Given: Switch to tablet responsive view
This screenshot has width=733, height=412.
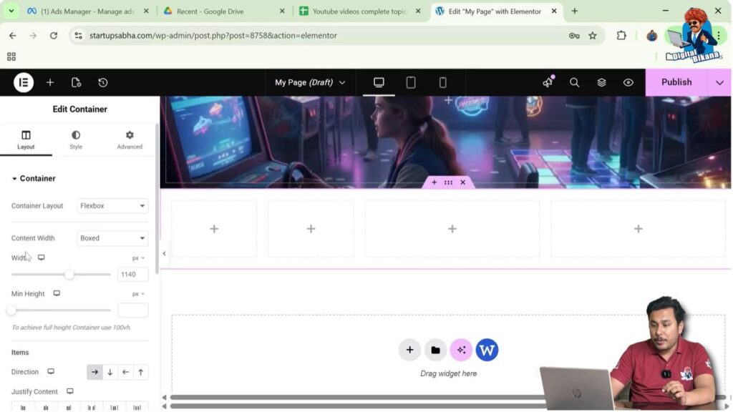Looking at the screenshot, I should coord(410,82).
